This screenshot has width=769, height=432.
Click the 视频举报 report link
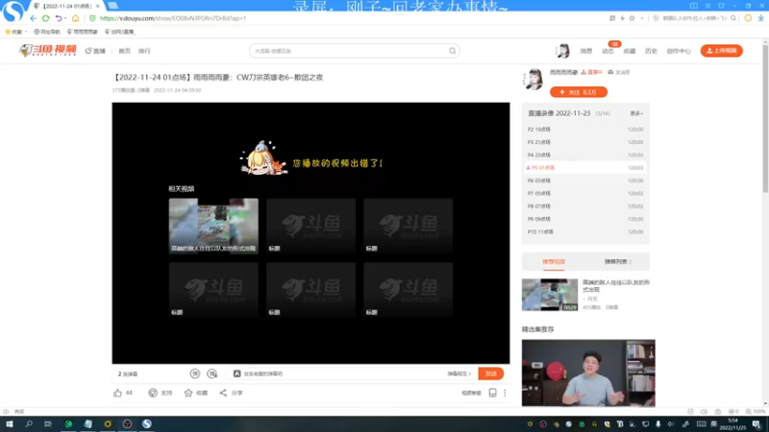(x=471, y=393)
